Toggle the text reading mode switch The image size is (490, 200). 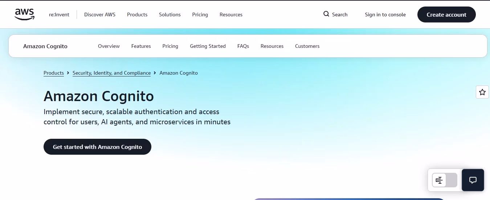(445, 180)
